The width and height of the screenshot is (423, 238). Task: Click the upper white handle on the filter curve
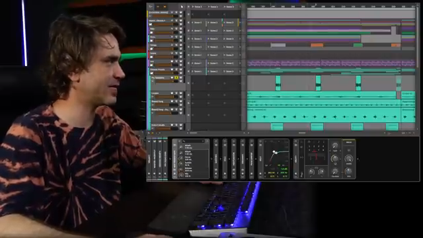[274, 151]
